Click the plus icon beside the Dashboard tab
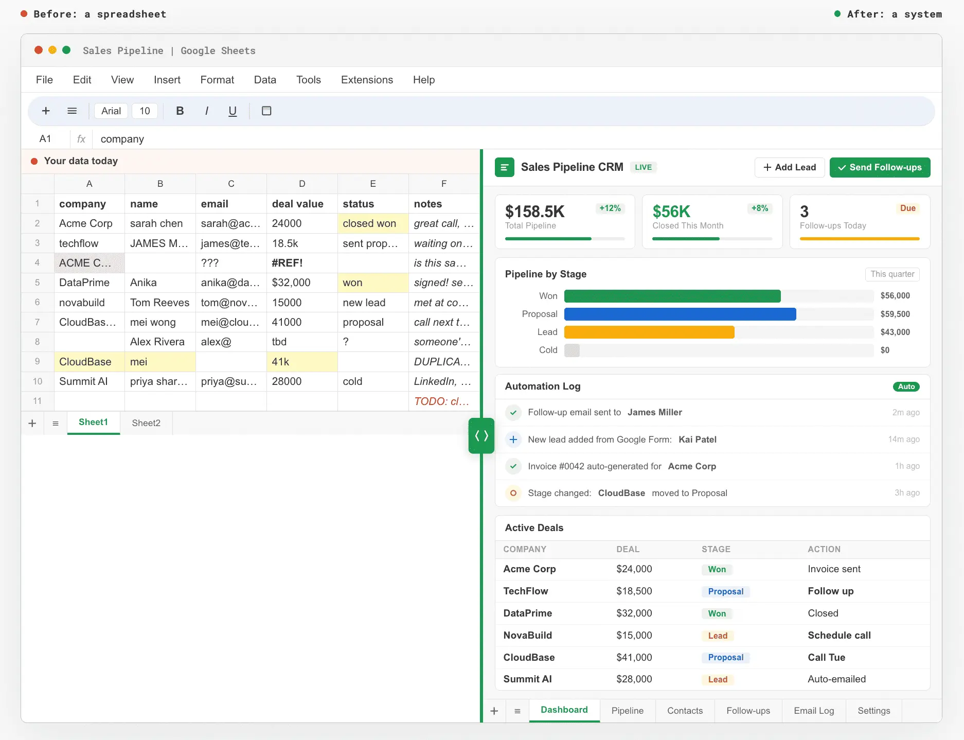This screenshot has width=964, height=740. pyautogui.click(x=494, y=711)
